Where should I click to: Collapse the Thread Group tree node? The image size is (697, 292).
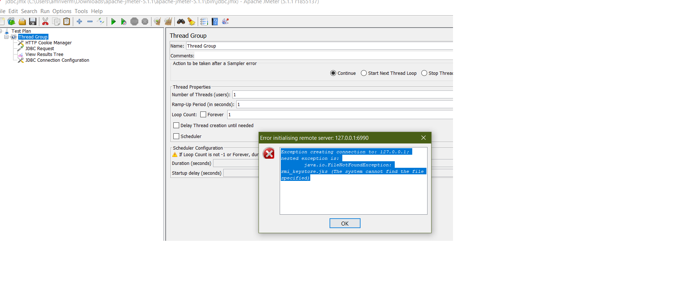pyautogui.click(x=6, y=37)
